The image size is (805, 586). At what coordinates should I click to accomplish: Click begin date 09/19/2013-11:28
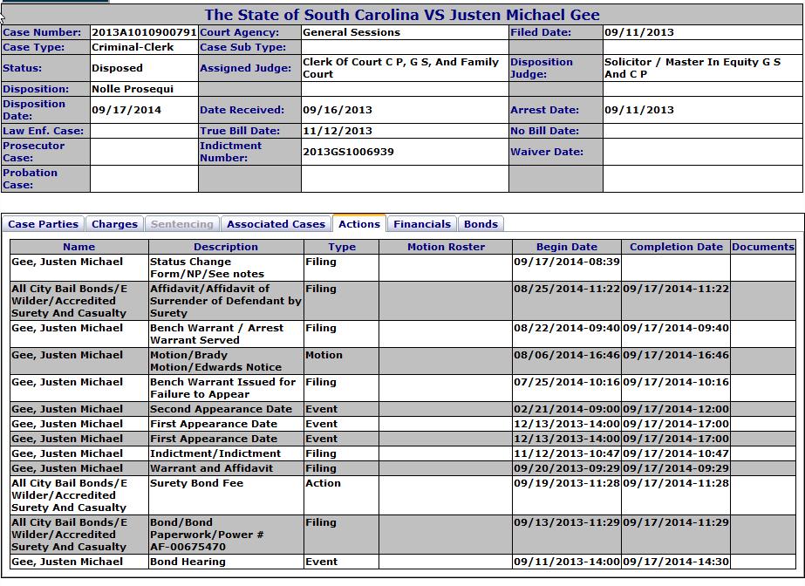[566, 483]
